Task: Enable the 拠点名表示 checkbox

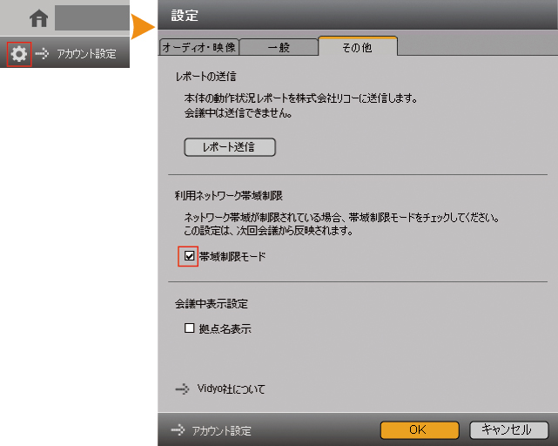Action: [189, 329]
